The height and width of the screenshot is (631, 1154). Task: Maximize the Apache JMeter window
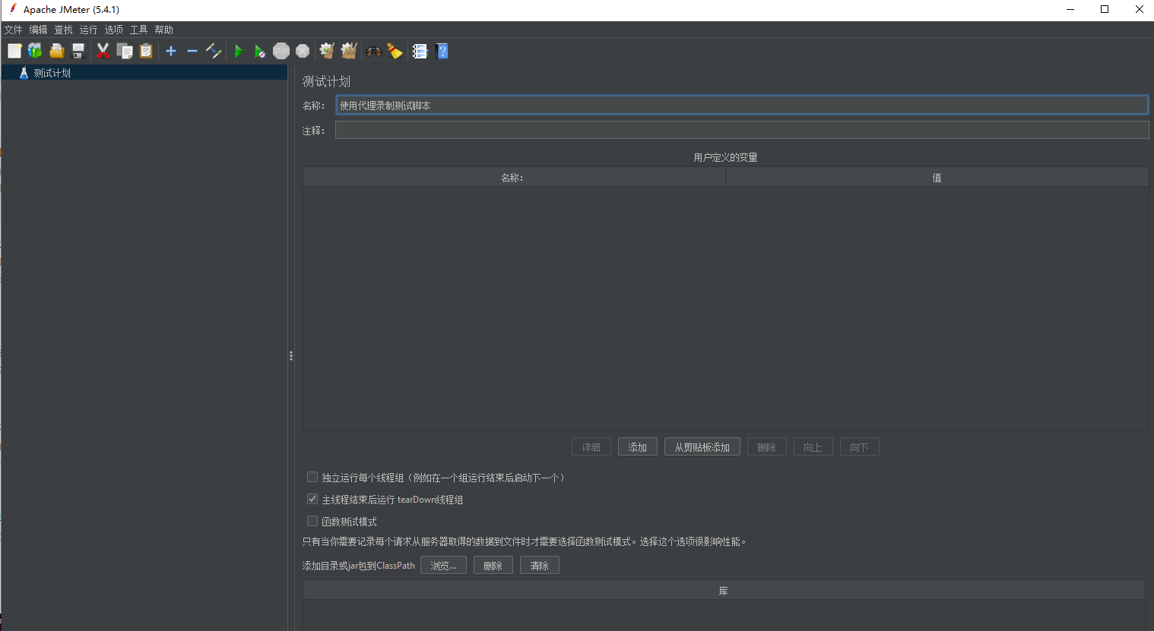pyautogui.click(x=1105, y=9)
